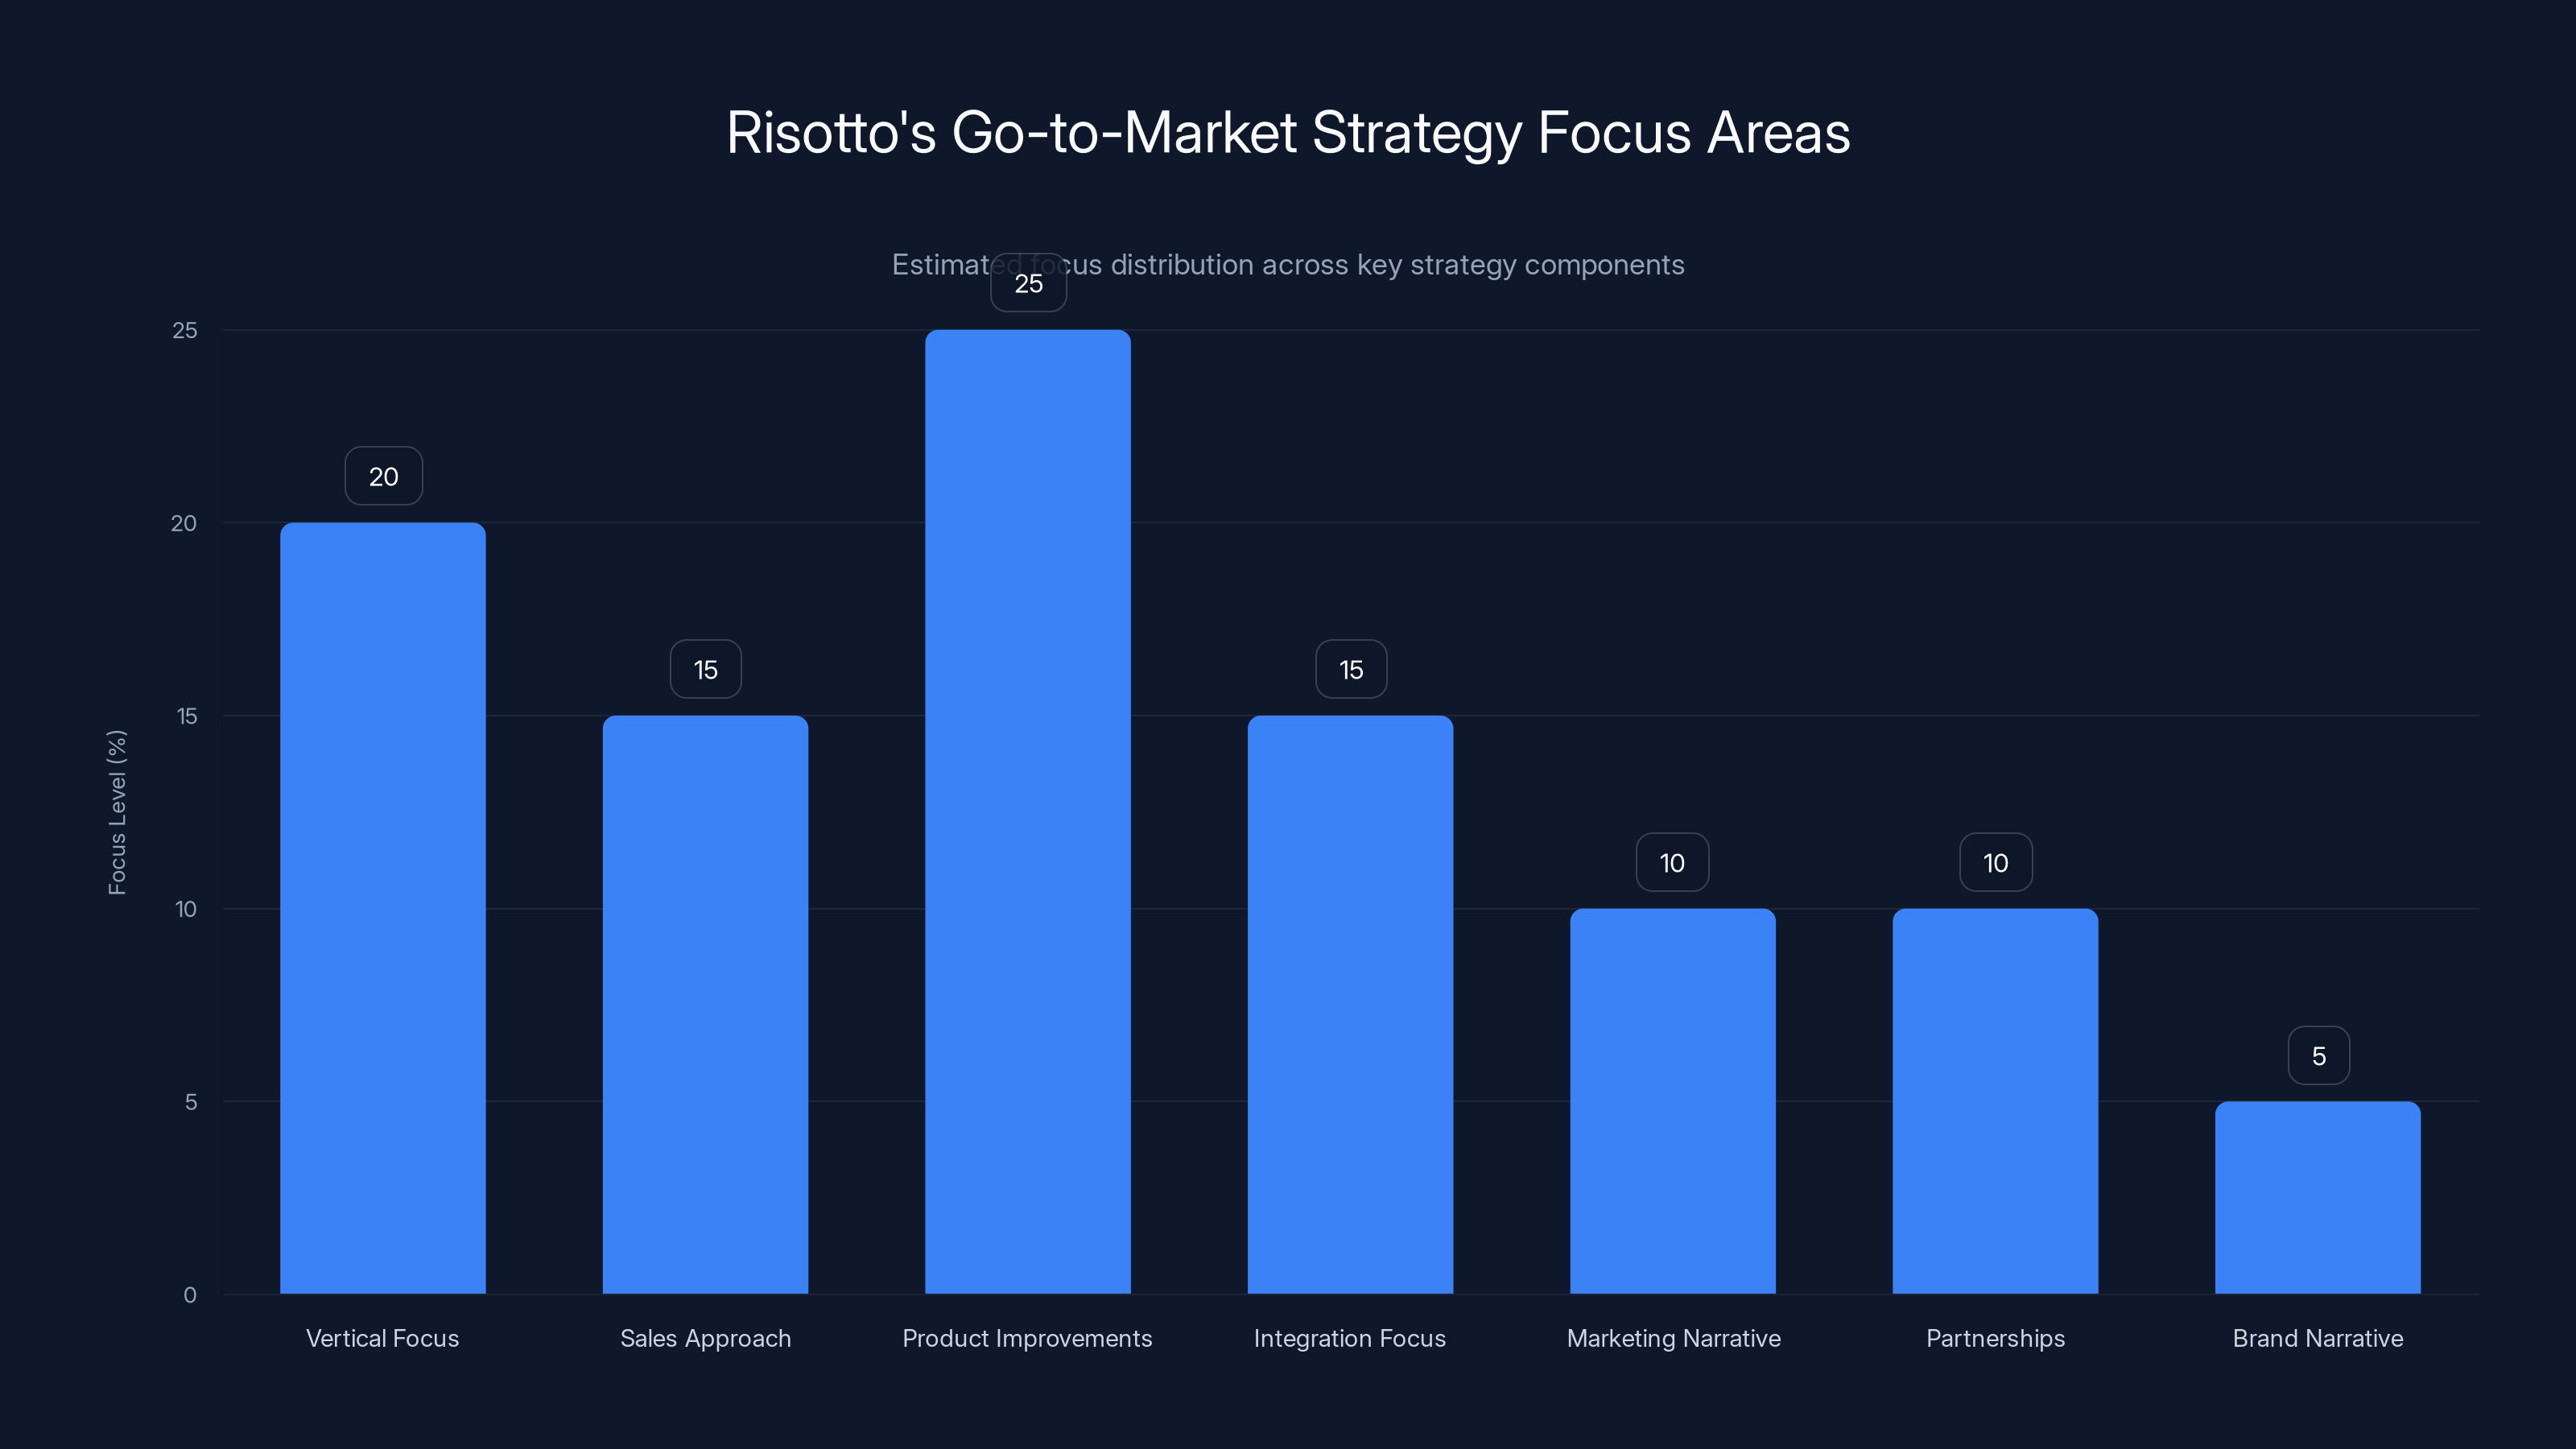Click the value label showing 25

click(x=1027, y=284)
